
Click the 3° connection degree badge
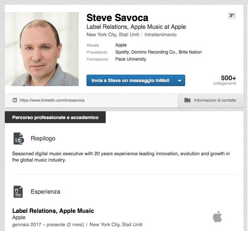(232, 16)
